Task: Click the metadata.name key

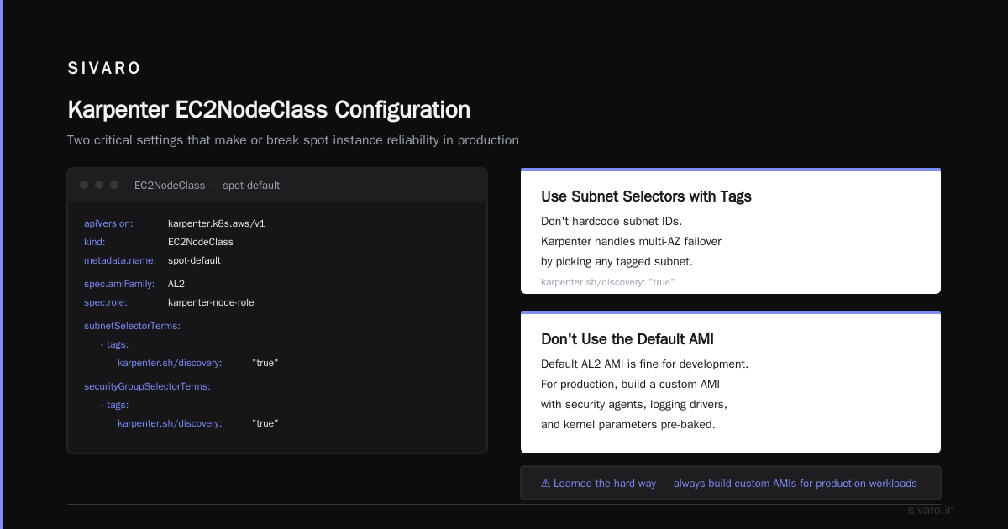Action: pyautogui.click(x=120, y=260)
